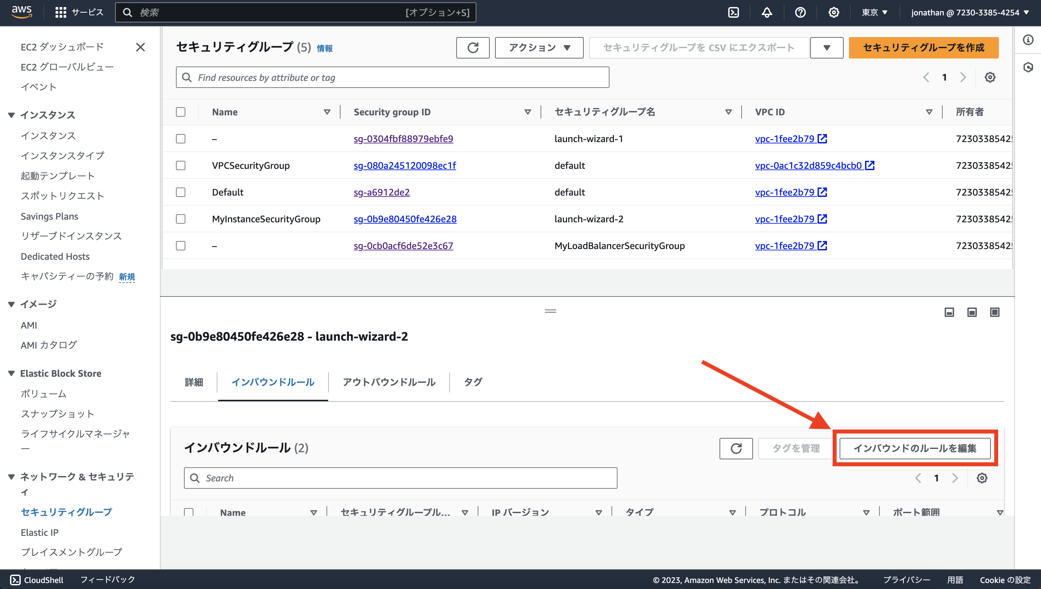Open the sg-0b9e80450fe426e28 link
Image resolution: width=1041 pixels, height=589 pixels.
click(x=405, y=219)
